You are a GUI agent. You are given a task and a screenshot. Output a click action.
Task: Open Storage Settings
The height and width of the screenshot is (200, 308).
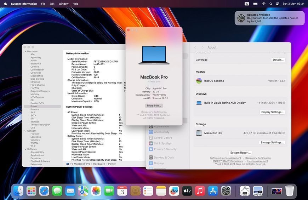click(x=272, y=142)
